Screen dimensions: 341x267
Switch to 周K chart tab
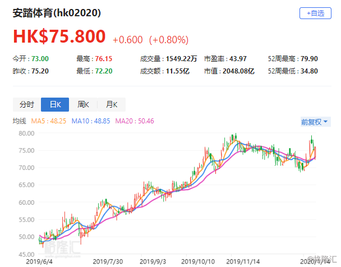pyautogui.click(x=83, y=104)
